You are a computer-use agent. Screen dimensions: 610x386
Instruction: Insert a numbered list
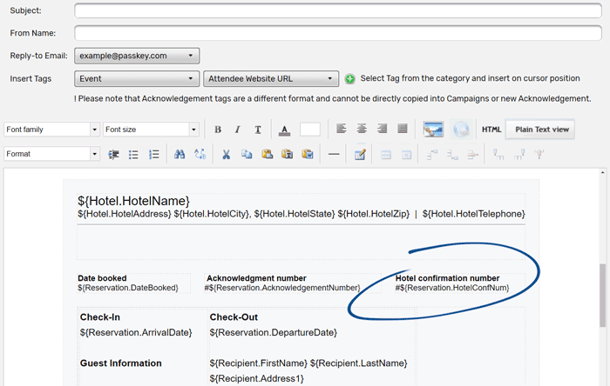click(154, 155)
